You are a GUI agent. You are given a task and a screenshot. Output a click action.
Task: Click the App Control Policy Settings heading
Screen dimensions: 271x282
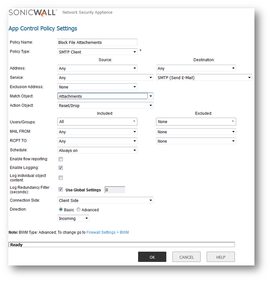pos(43,28)
